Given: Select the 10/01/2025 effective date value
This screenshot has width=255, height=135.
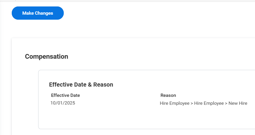Looking at the screenshot, I should [63, 103].
